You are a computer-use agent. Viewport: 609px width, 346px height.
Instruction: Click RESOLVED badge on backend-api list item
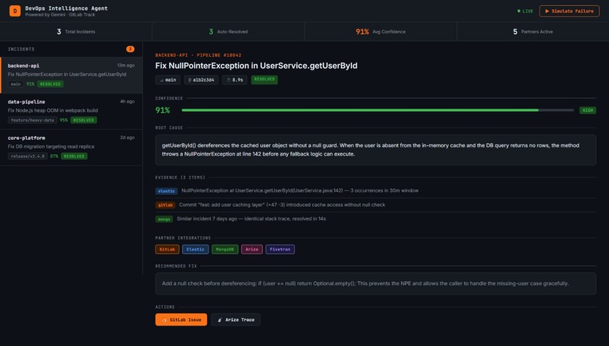pyautogui.click(x=51, y=85)
